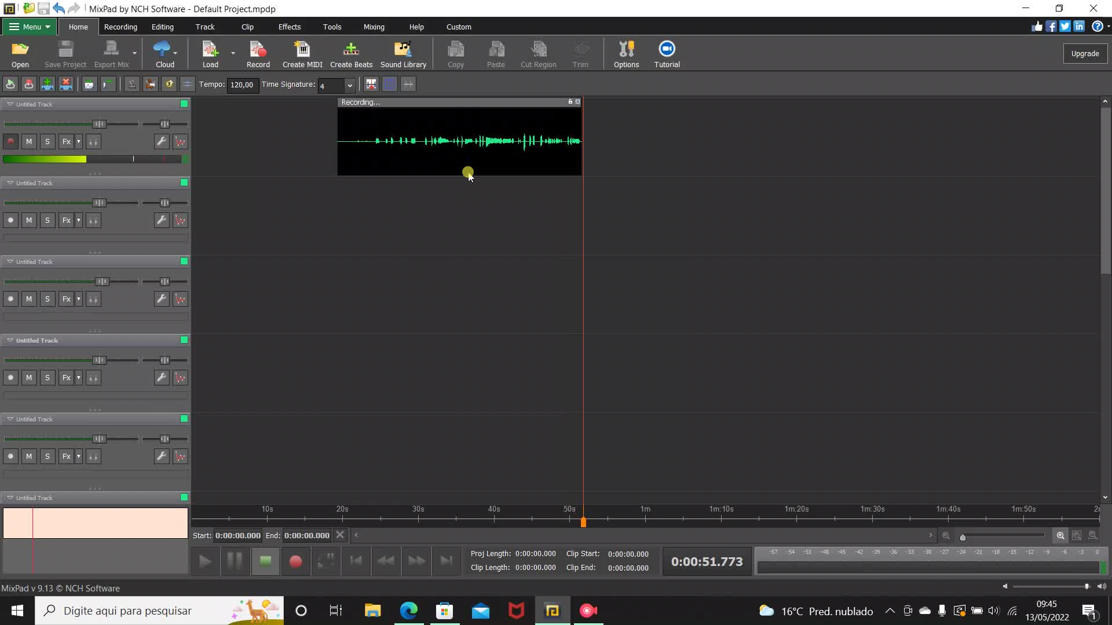
Task: Launch the Tutorial
Action: click(x=667, y=54)
